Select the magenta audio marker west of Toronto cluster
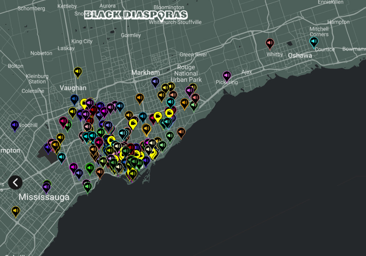The width and height of the screenshot is (366, 256). point(63,121)
